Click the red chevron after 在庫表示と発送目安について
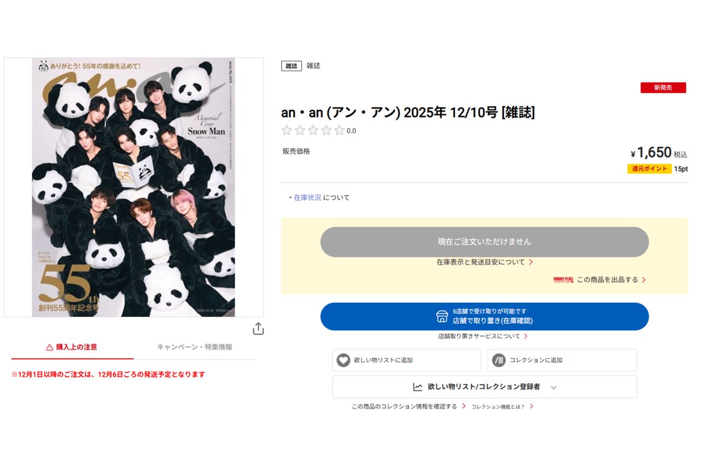Image resolution: width=702 pixels, height=468 pixels. click(530, 262)
